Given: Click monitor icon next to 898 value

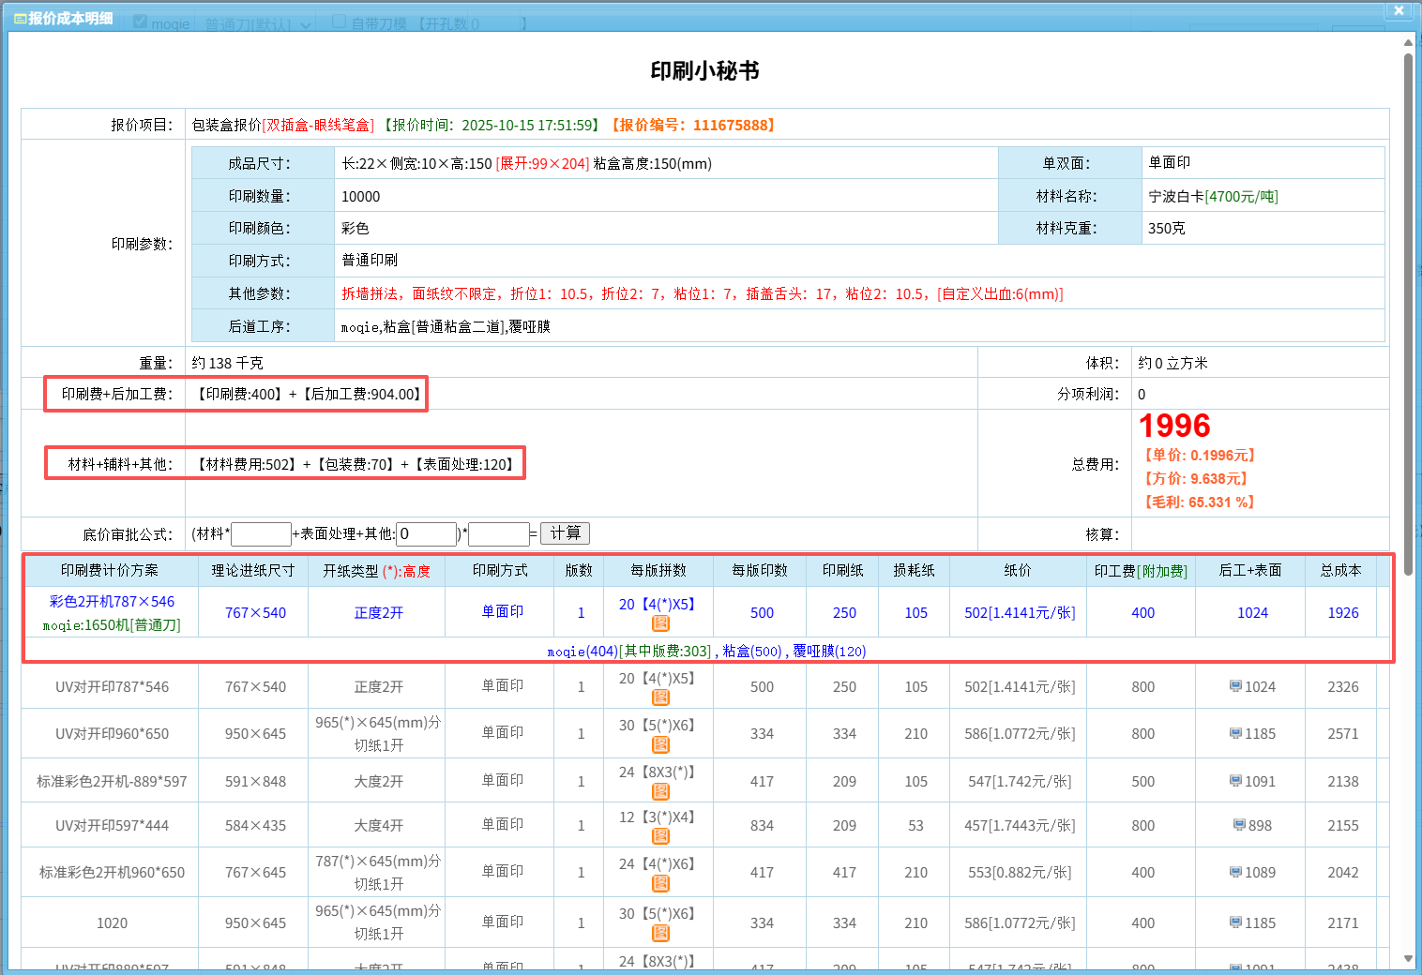Looking at the screenshot, I should pos(1239,825).
